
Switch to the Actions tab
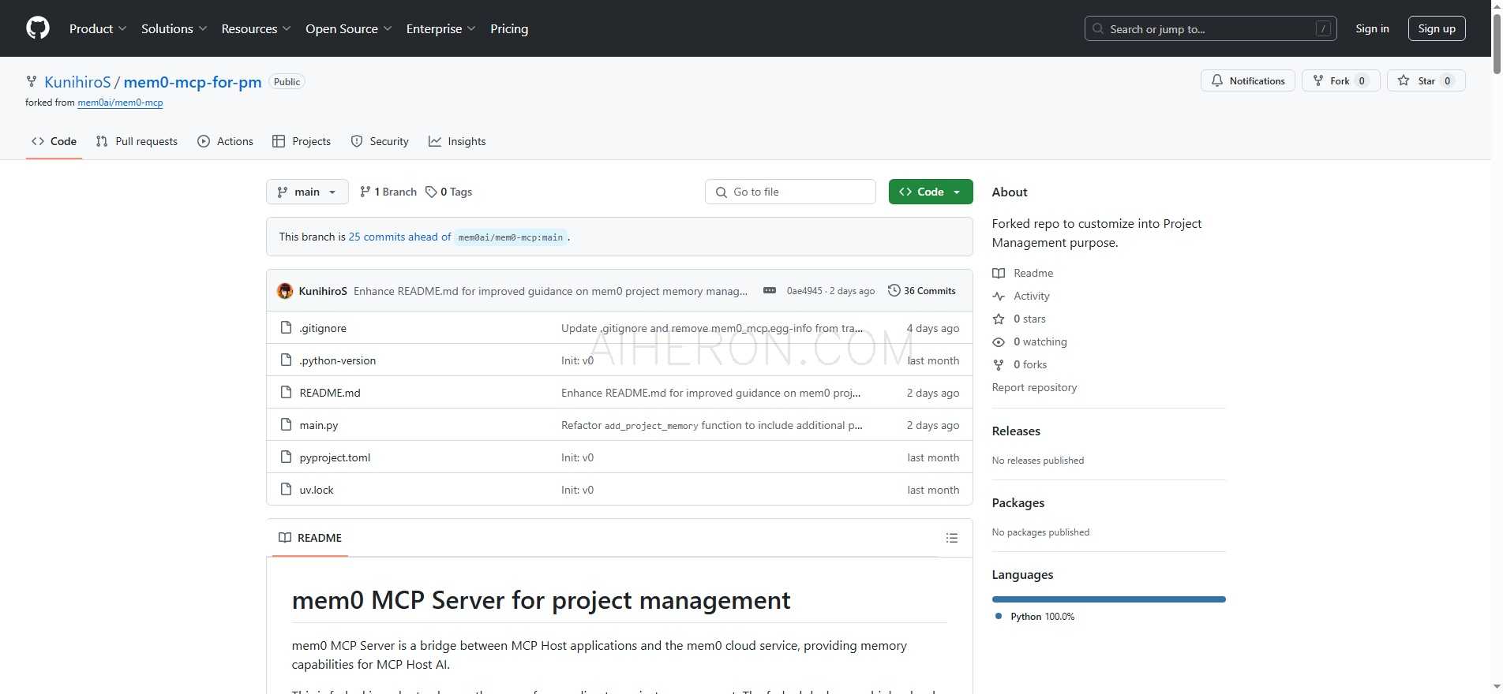[226, 141]
